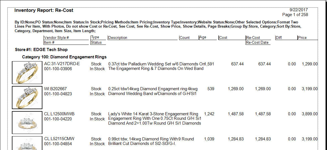327x150 pixels.
Task: Select the Store #1: EDGE Tech Shop heading
Action: tap(41, 50)
